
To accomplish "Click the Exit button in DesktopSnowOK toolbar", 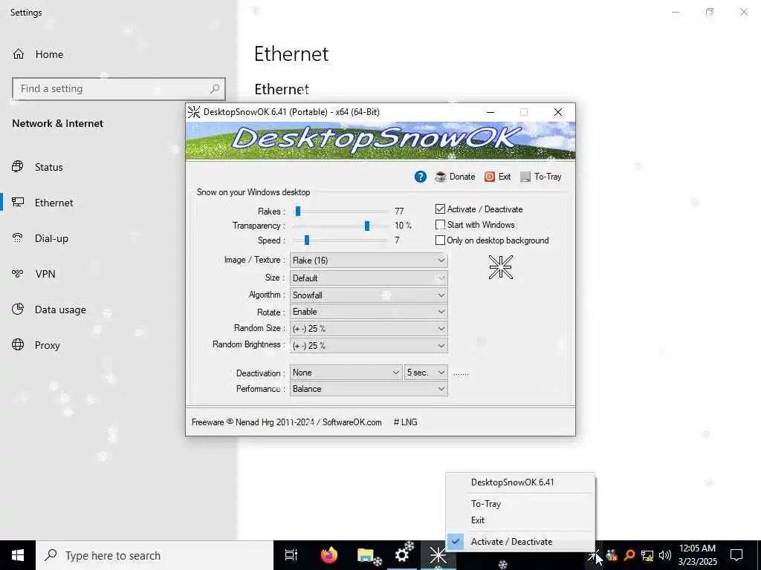I will (x=497, y=177).
